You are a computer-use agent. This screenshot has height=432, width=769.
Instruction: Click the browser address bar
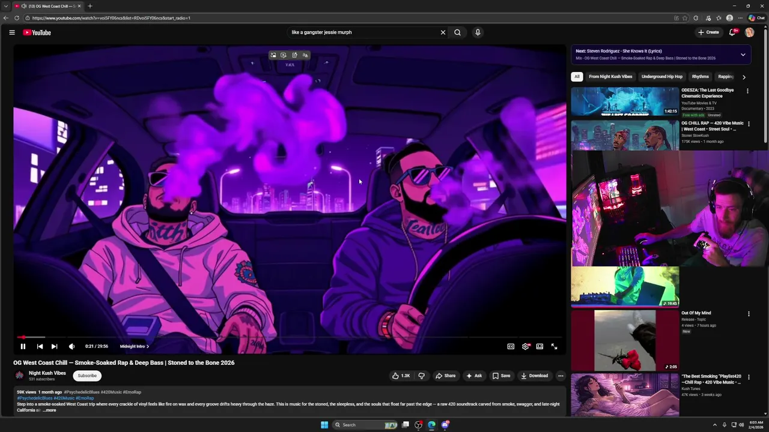tap(348, 18)
